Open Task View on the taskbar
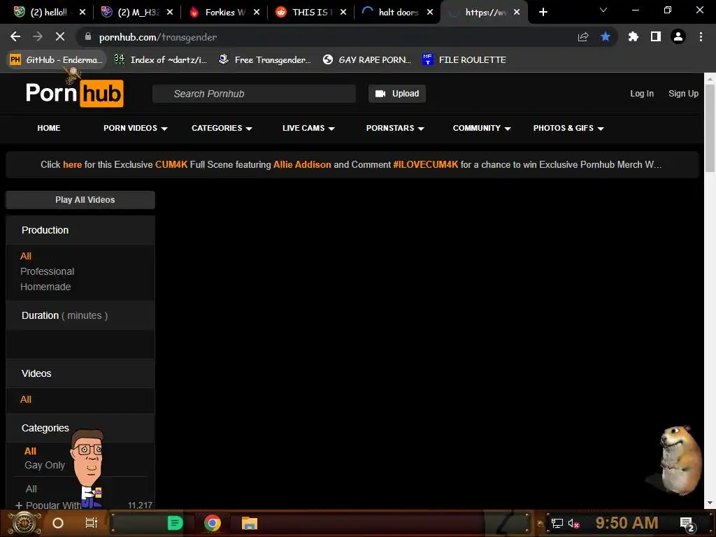Image resolution: width=716 pixels, height=537 pixels. pos(92,523)
